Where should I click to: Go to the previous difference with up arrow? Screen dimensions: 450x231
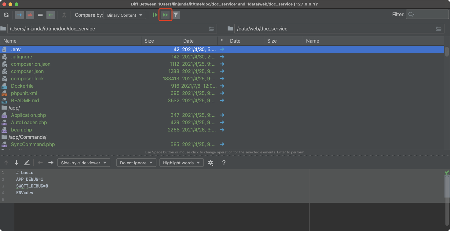6,163
